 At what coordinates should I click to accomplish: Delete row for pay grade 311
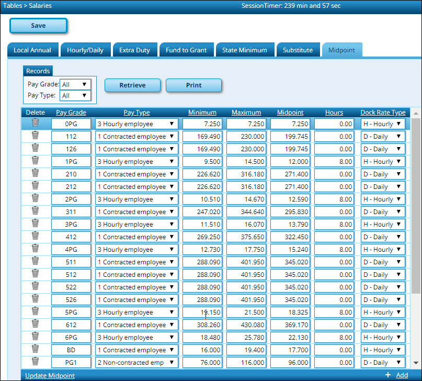35,211
